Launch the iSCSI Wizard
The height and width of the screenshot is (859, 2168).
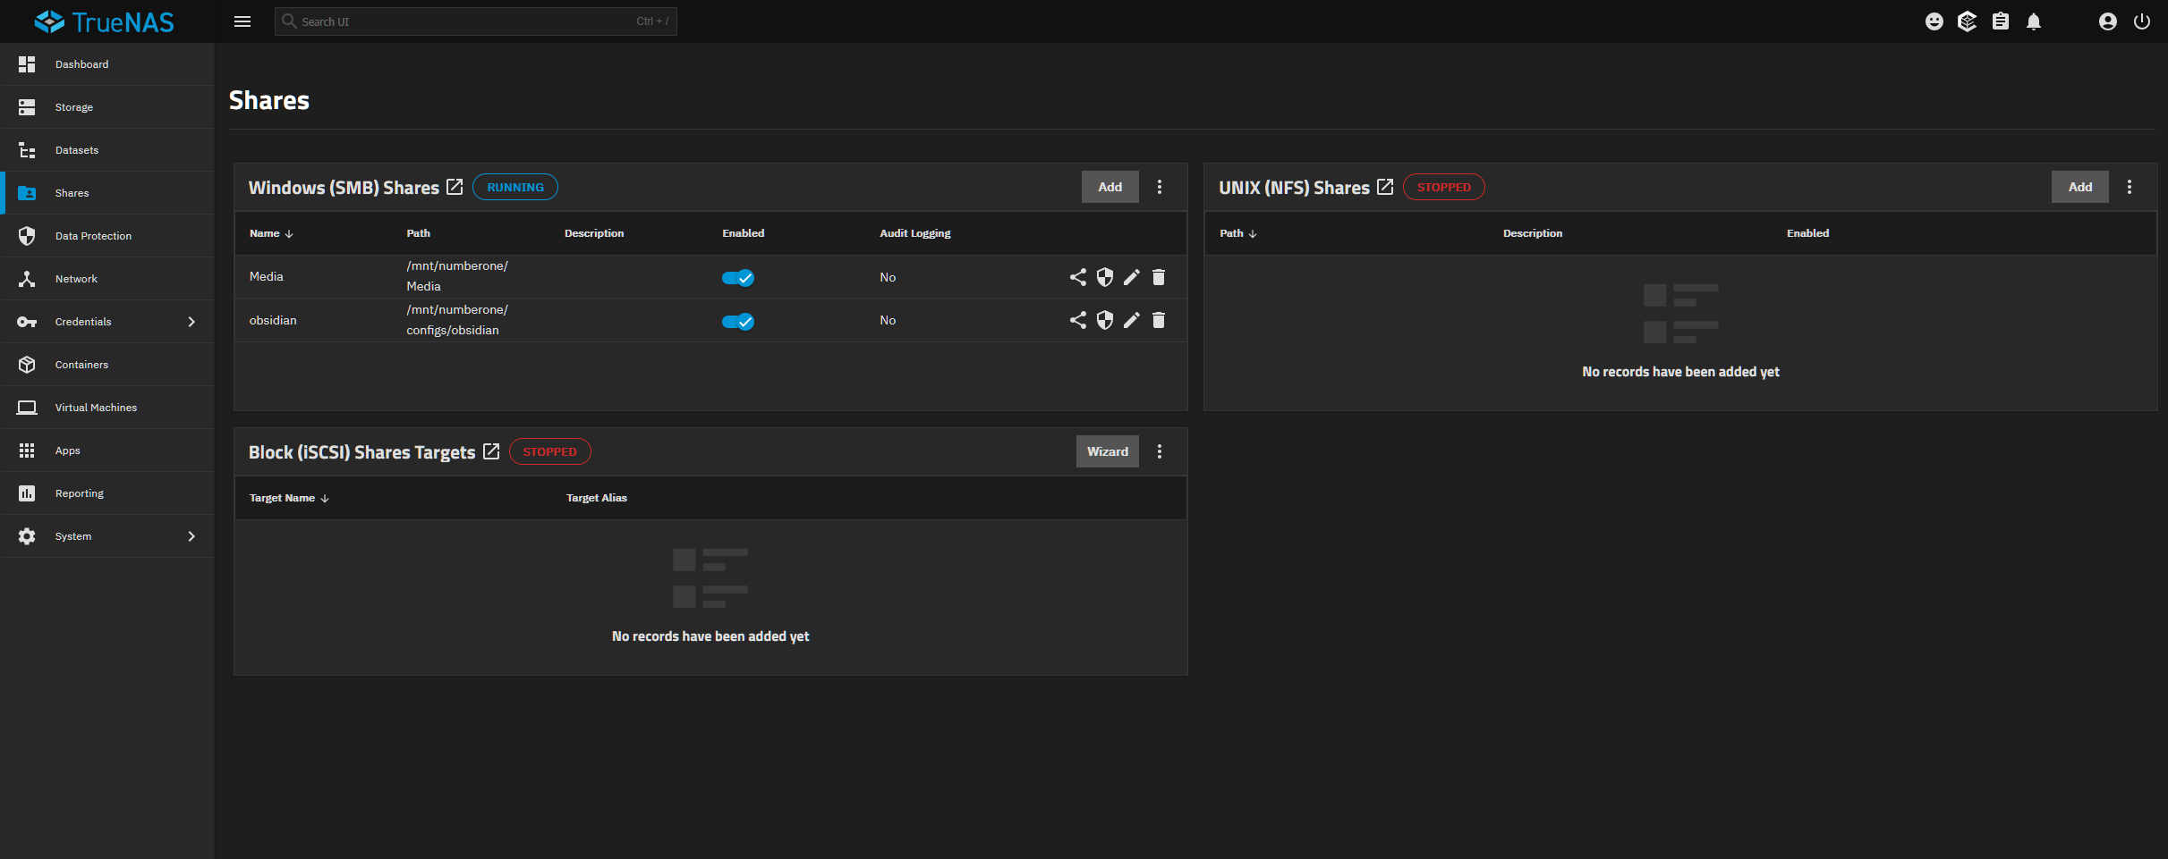(x=1107, y=451)
